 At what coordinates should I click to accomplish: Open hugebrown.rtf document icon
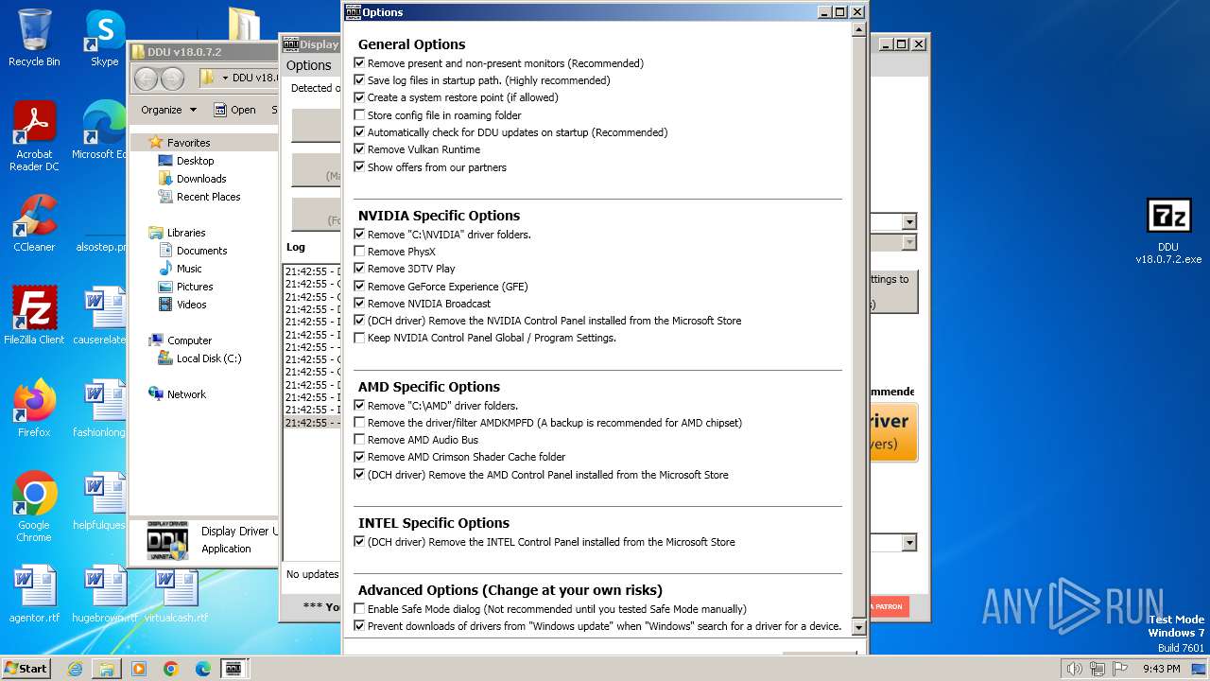click(104, 594)
